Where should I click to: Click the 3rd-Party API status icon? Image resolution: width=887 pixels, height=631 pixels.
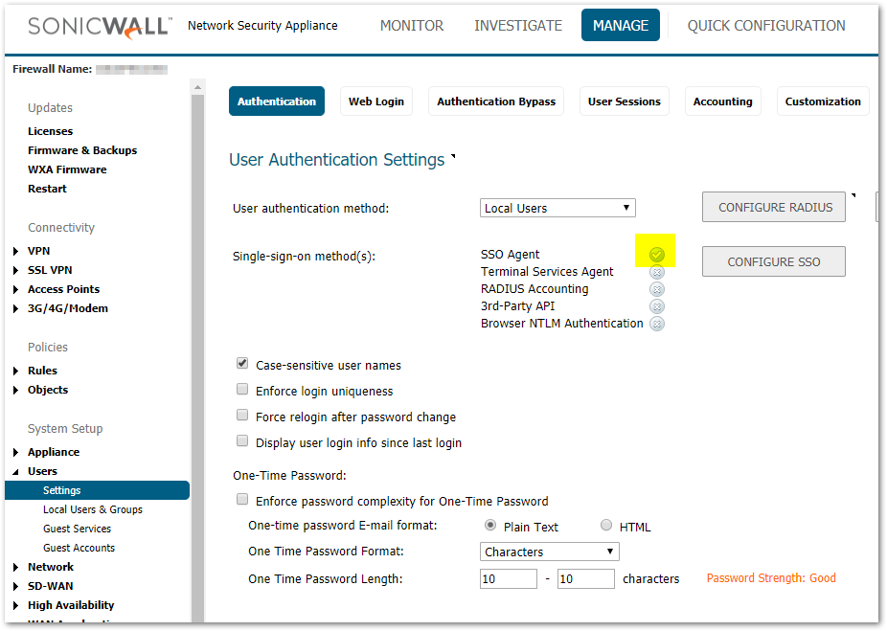[x=657, y=306]
